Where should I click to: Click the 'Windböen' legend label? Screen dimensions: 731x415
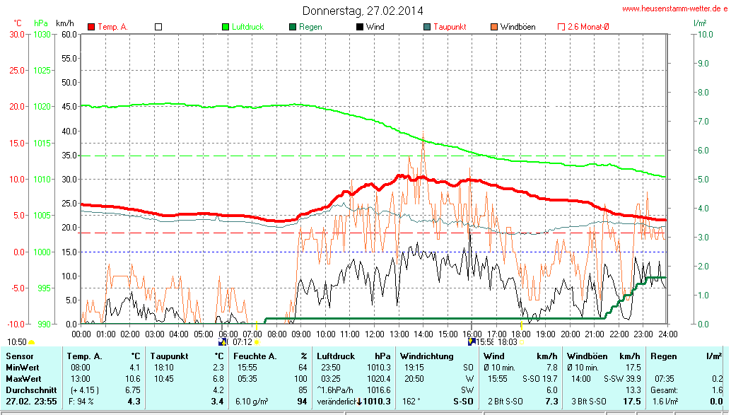click(518, 27)
